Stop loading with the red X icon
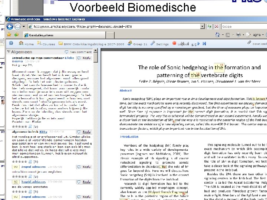Viewport: 267px width, 200px height. pyautogui.click(x=217, y=27)
